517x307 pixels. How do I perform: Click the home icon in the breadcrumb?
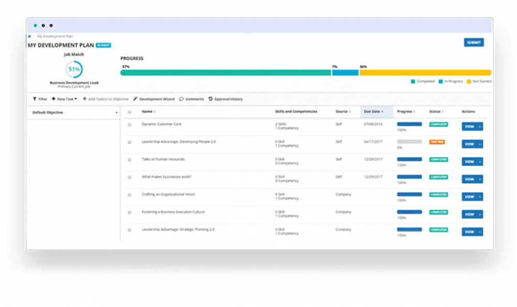(29, 37)
